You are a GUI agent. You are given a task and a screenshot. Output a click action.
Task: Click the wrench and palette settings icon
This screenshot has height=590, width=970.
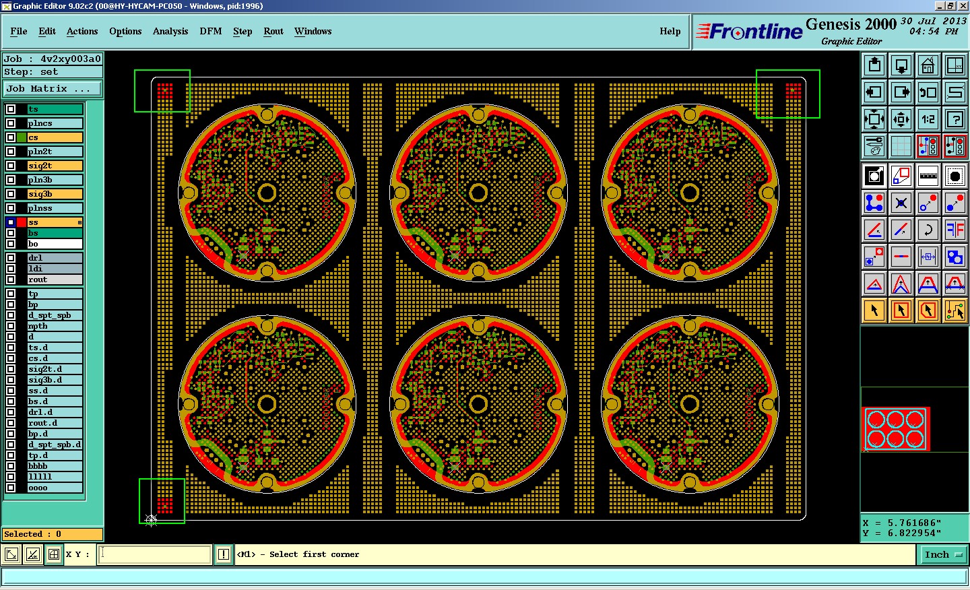coord(874,146)
